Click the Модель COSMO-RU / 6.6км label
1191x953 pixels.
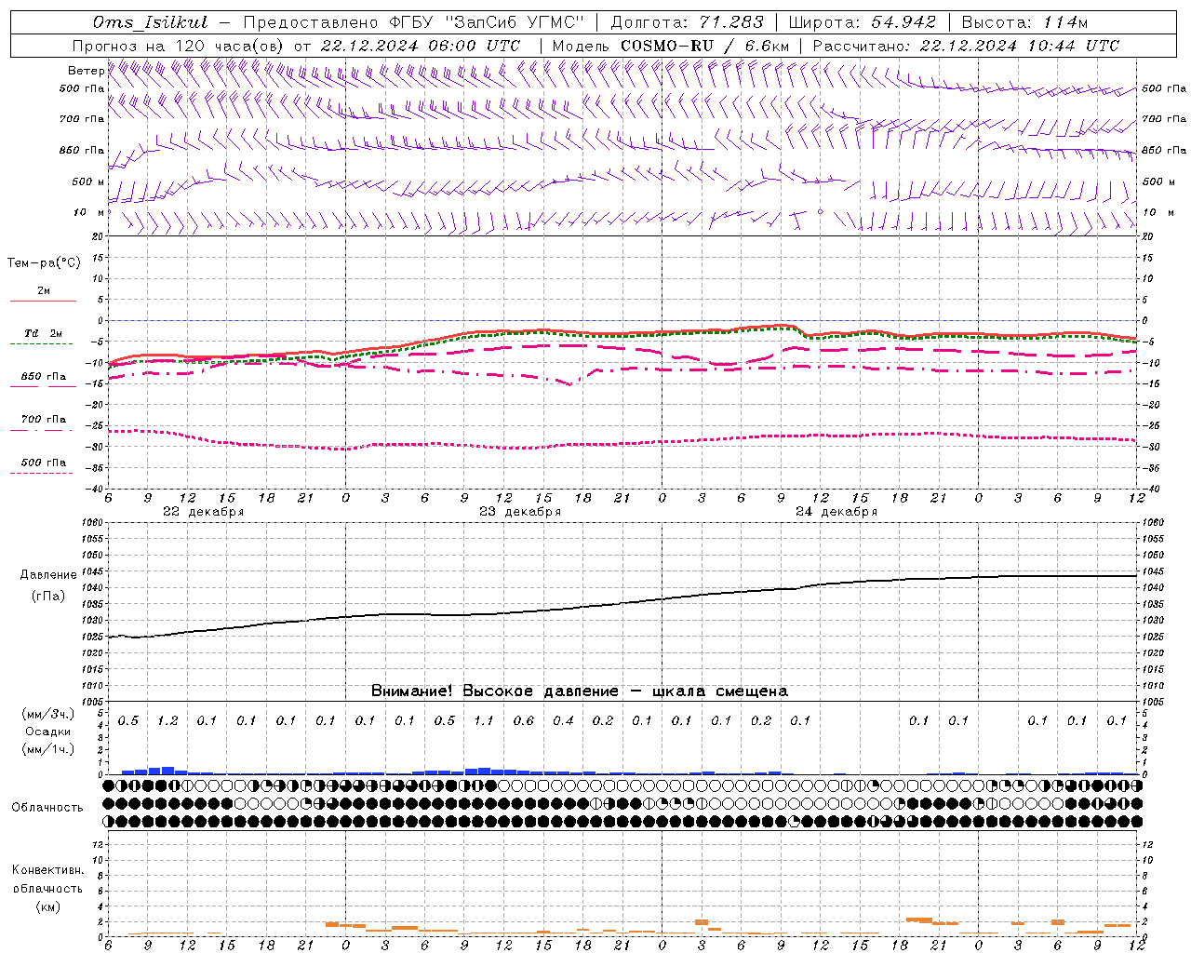pyautogui.click(x=671, y=46)
